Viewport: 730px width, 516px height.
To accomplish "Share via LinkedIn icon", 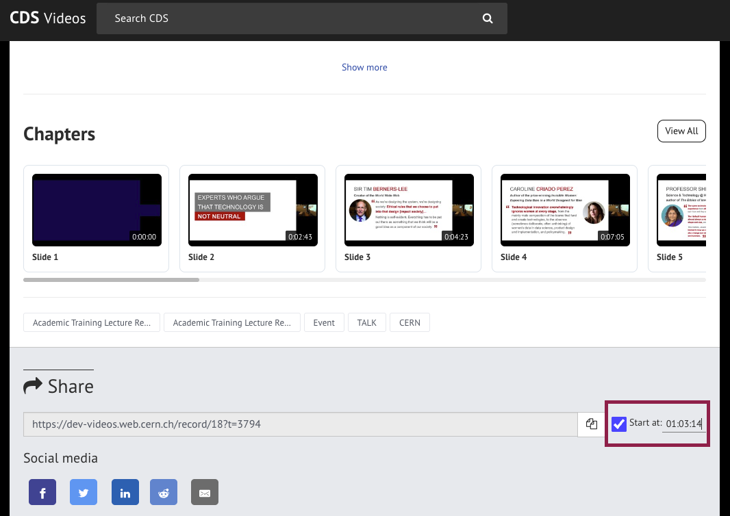I will [125, 492].
